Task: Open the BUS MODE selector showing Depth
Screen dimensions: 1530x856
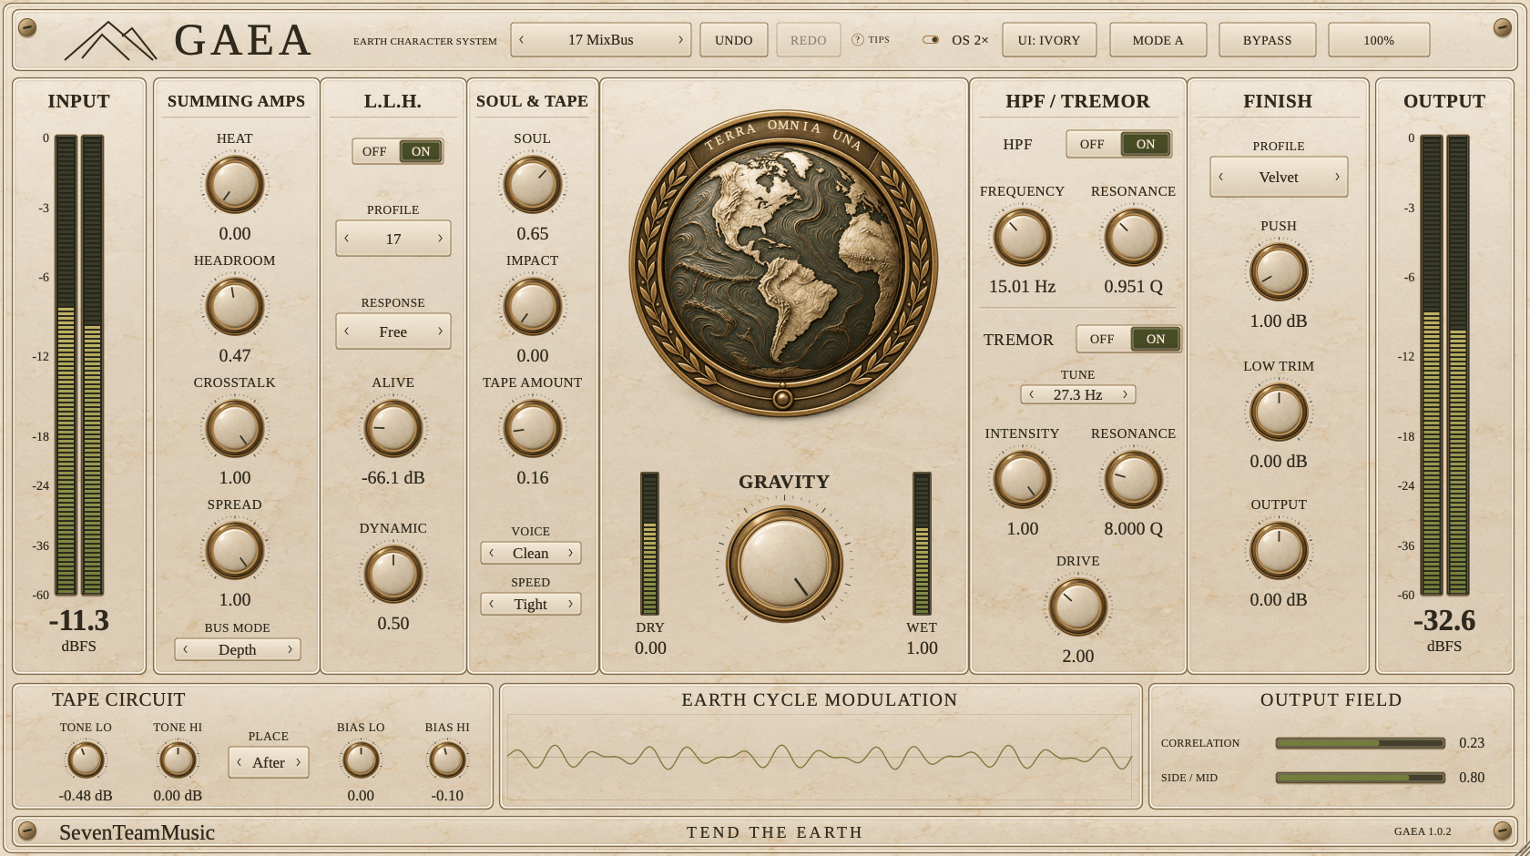Action: tap(238, 649)
